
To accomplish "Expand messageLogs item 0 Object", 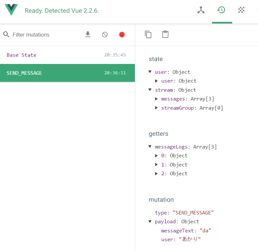I will tap(156, 156).
